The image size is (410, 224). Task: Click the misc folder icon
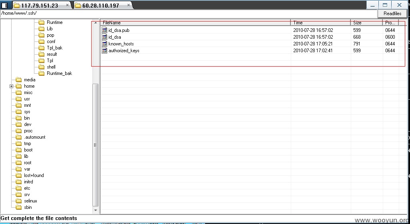point(18,92)
